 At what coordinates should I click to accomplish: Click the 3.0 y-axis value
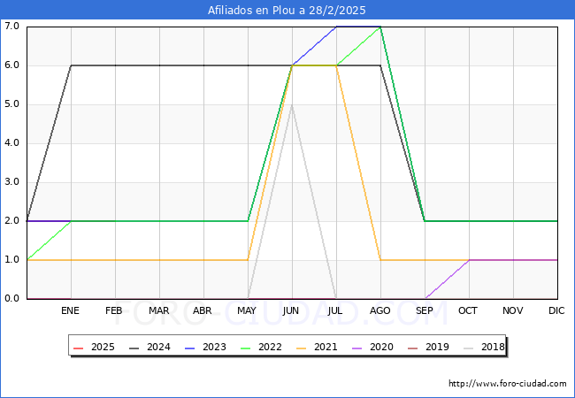tap(11, 182)
